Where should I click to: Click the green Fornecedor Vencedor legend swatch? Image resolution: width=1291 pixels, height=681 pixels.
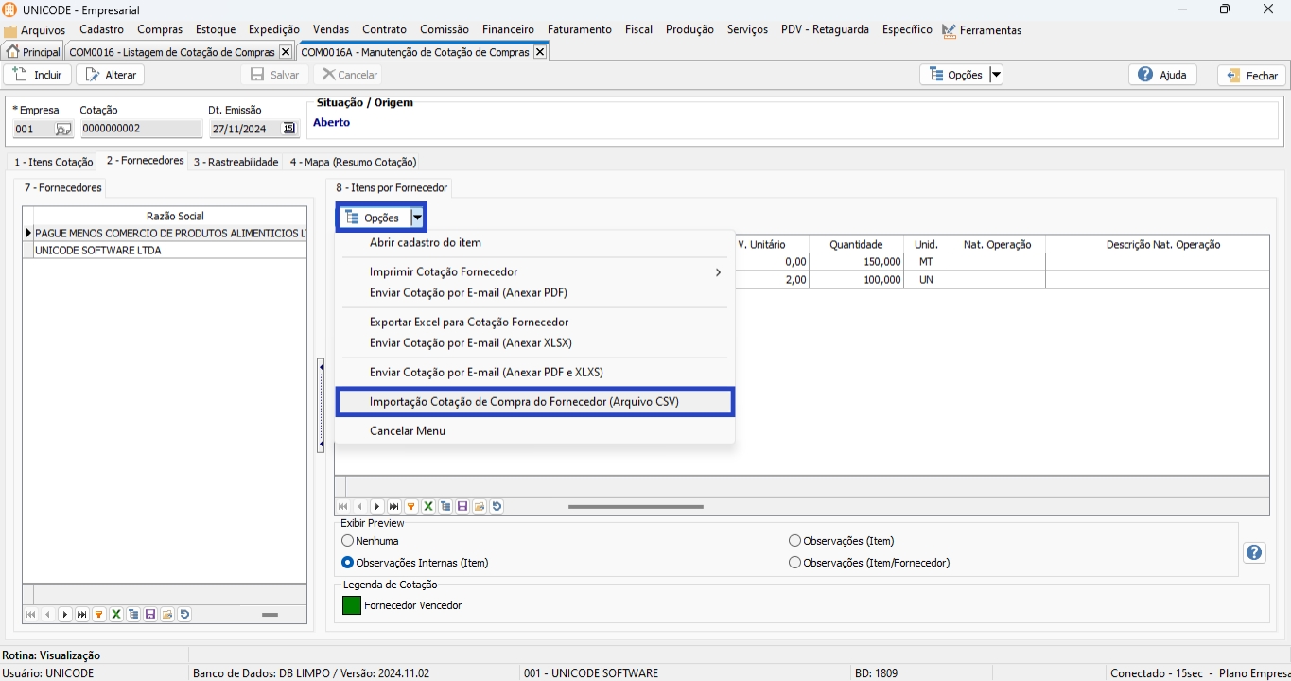pyautogui.click(x=352, y=605)
